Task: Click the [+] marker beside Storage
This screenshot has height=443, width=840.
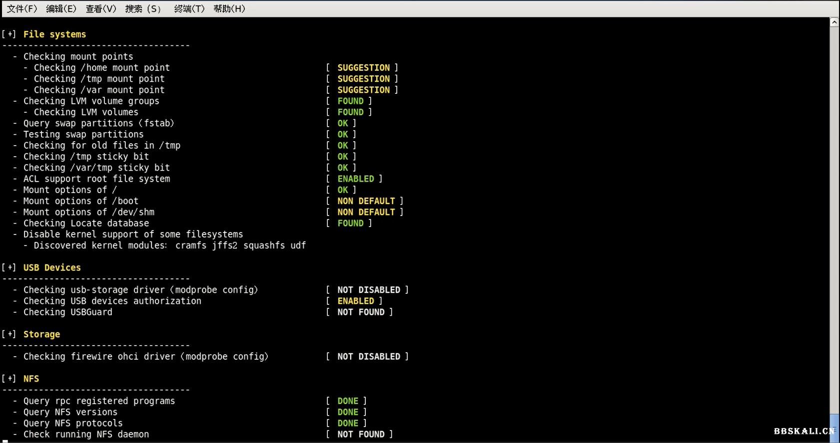Action: click(9, 334)
